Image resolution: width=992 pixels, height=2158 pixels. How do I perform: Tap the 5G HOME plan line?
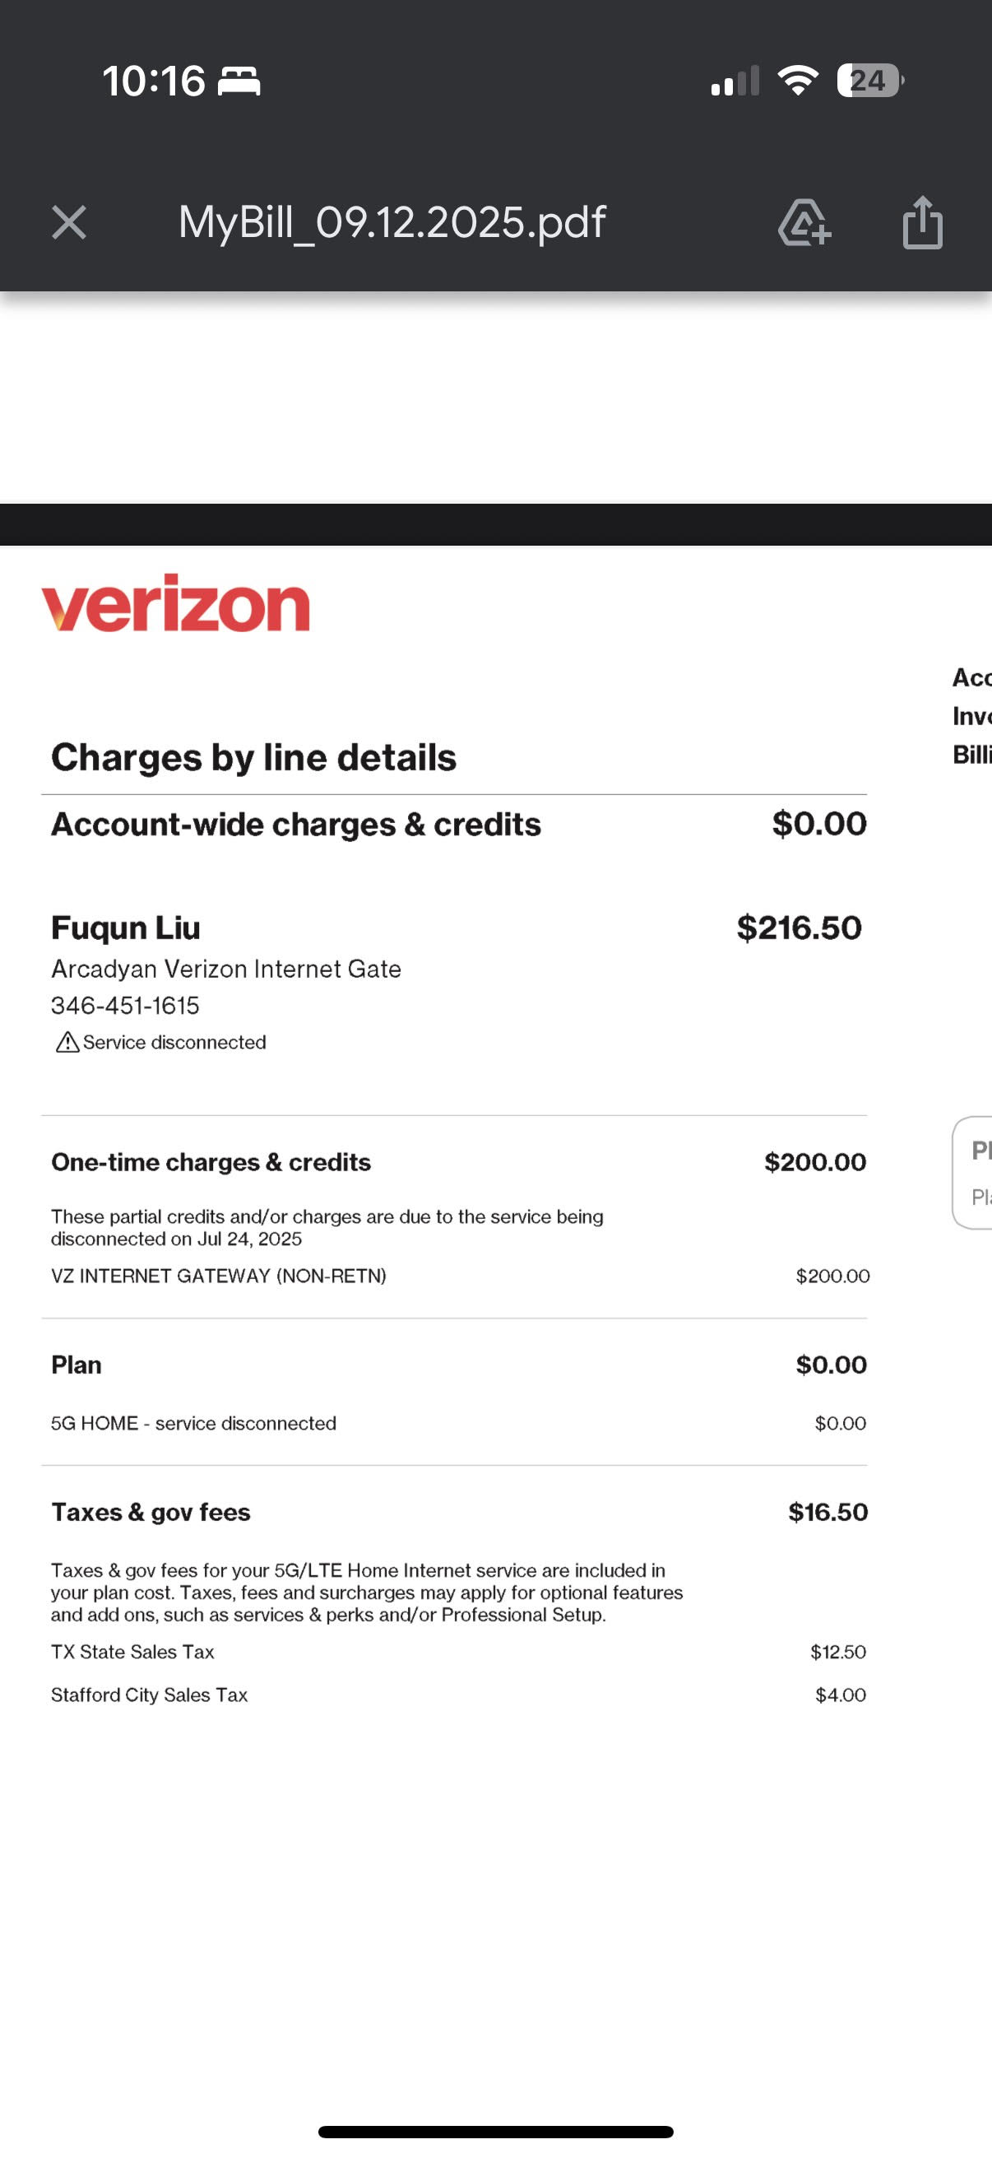tap(459, 1423)
